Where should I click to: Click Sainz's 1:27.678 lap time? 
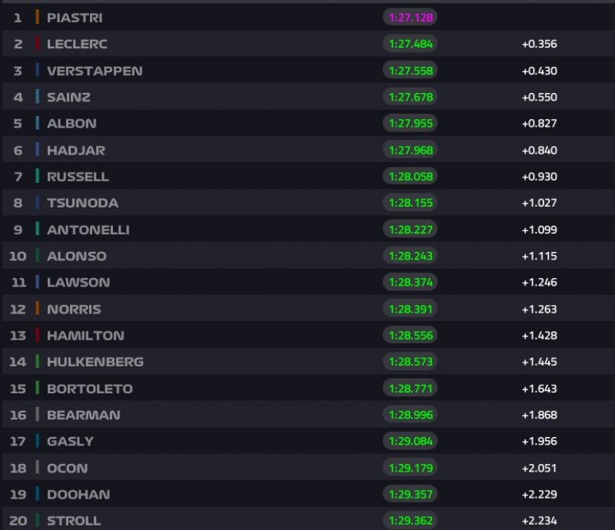[410, 97]
